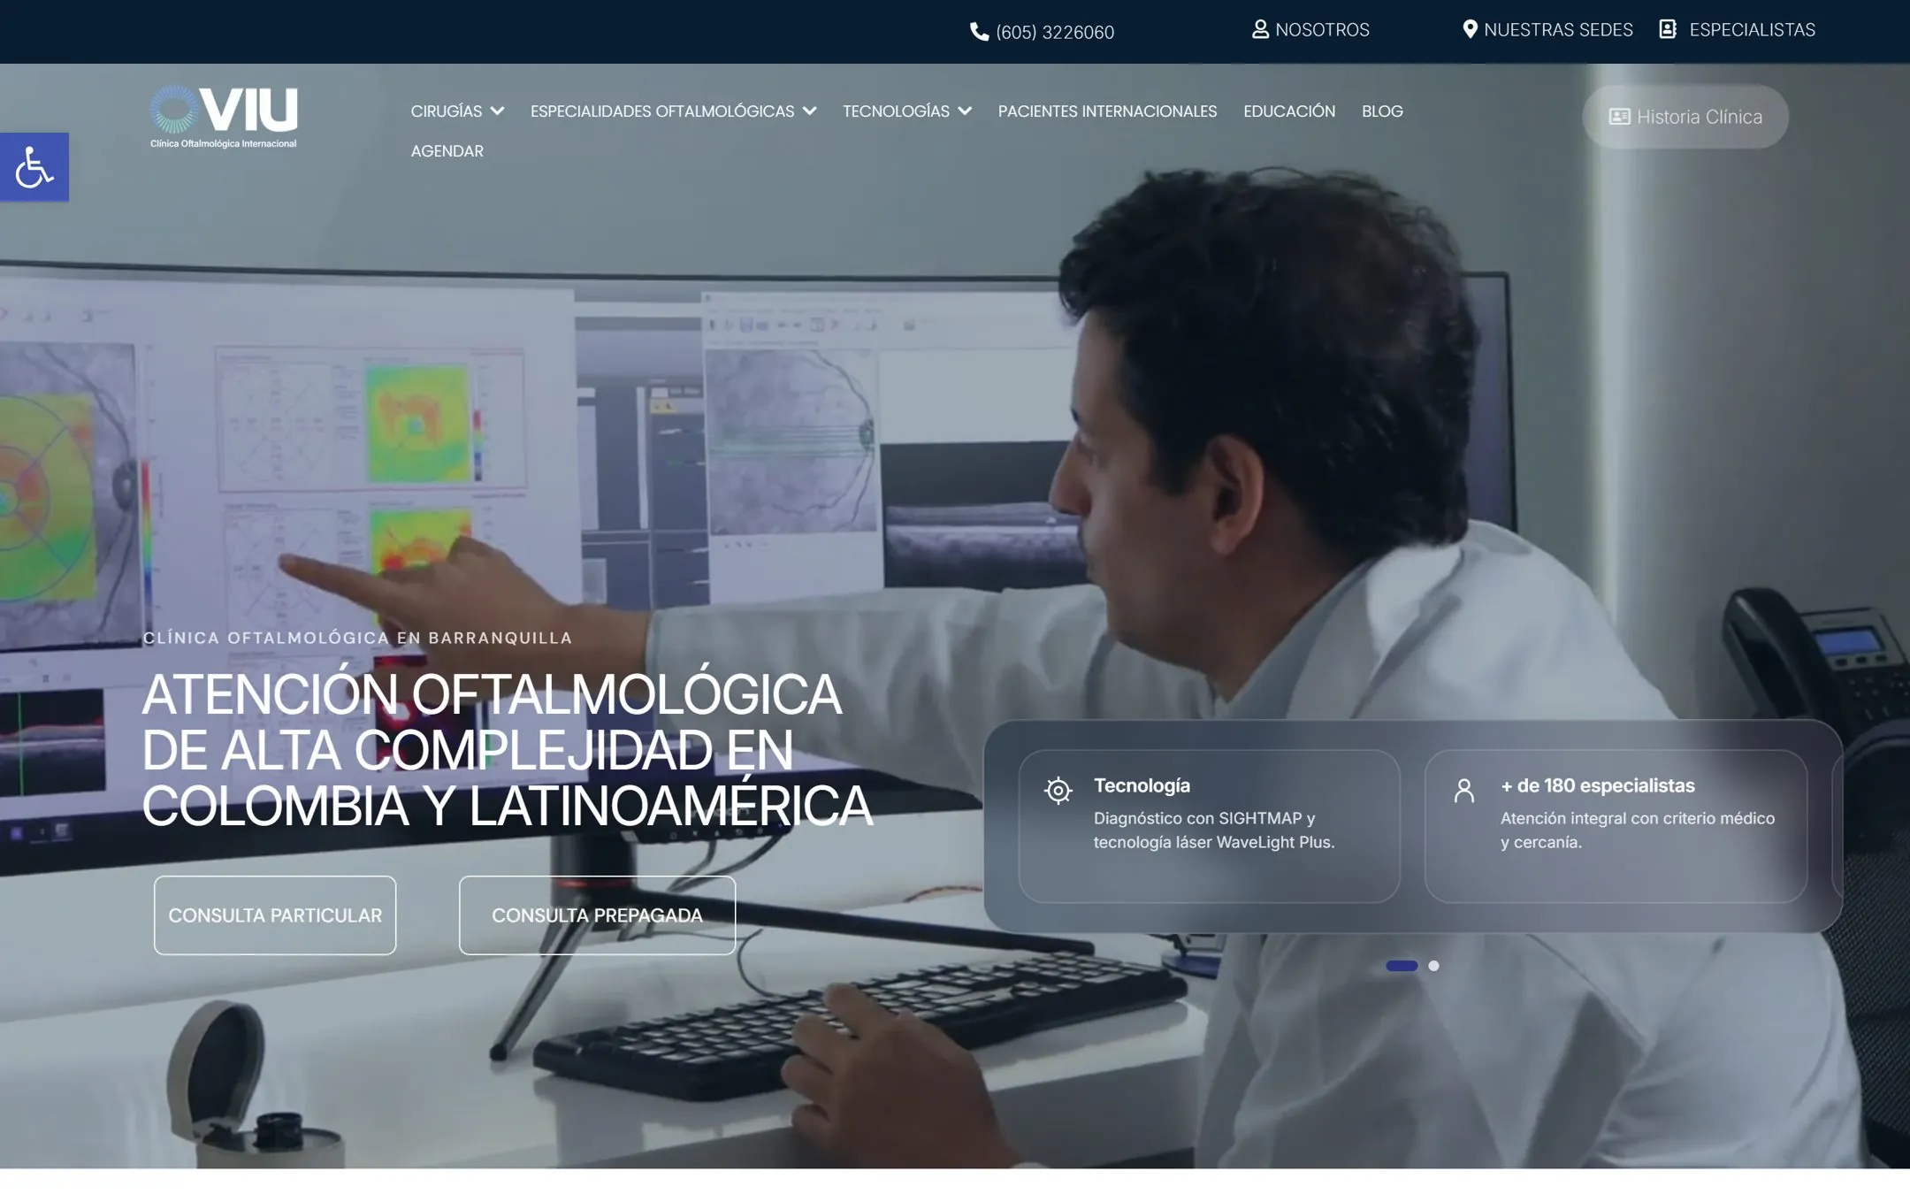Viewport: 1910px width, 1194px height.
Task: Click the Historia Clínica button
Action: click(x=1685, y=117)
